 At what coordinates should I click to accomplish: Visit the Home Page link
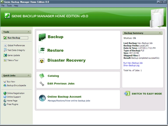point(12,101)
